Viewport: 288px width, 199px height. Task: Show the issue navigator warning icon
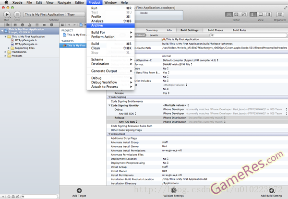(x=30, y=25)
